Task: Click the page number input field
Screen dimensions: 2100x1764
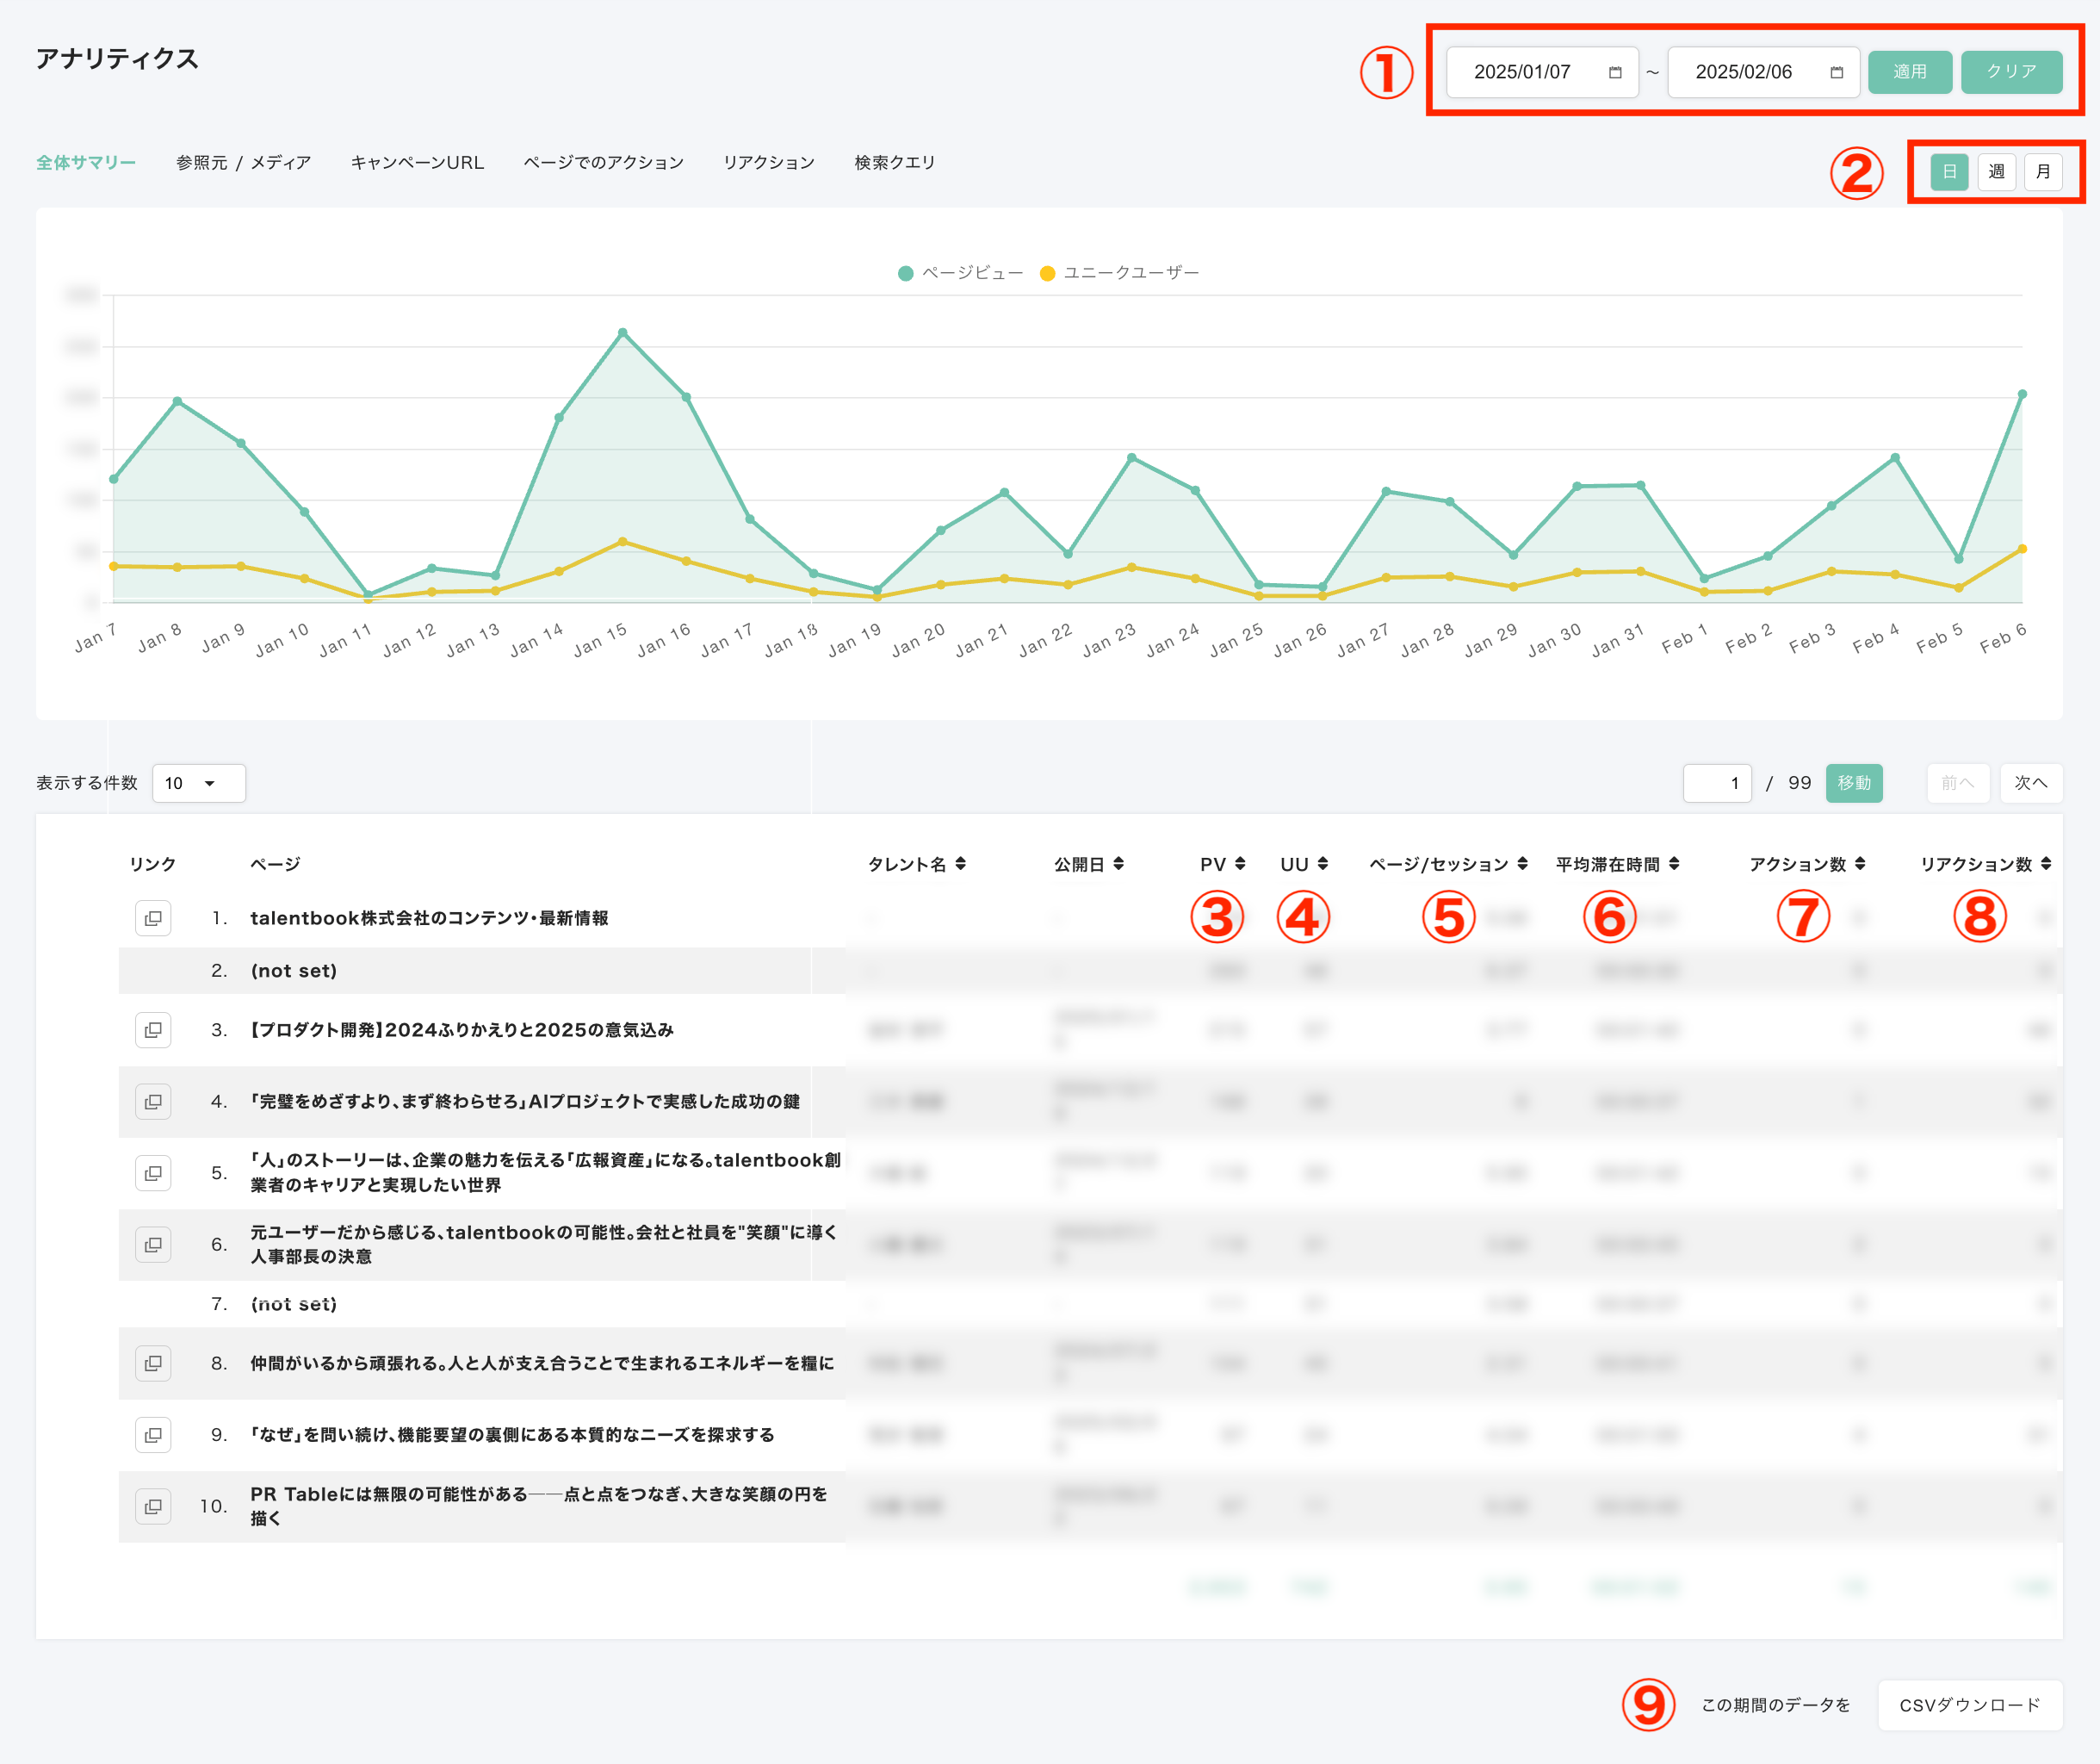Action: (1717, 782)
